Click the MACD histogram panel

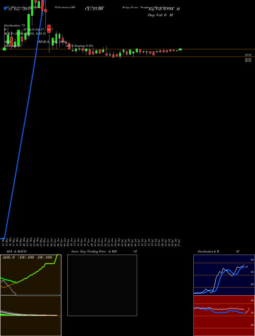point(31,316)
